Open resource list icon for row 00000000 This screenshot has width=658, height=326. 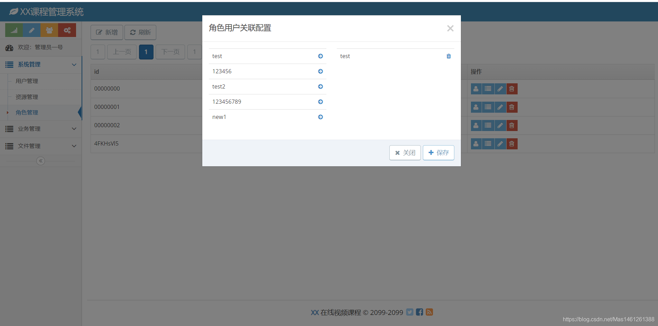tap(488, 89)
